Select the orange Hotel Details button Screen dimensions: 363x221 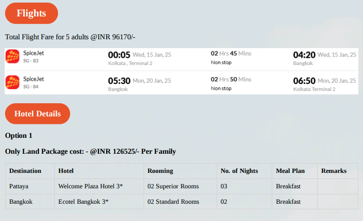click(x=37, y=114)
